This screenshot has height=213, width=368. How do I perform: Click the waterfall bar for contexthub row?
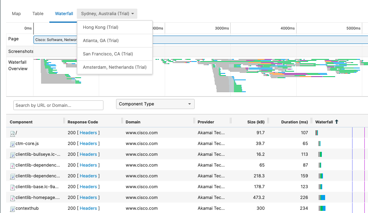point(322,208)
